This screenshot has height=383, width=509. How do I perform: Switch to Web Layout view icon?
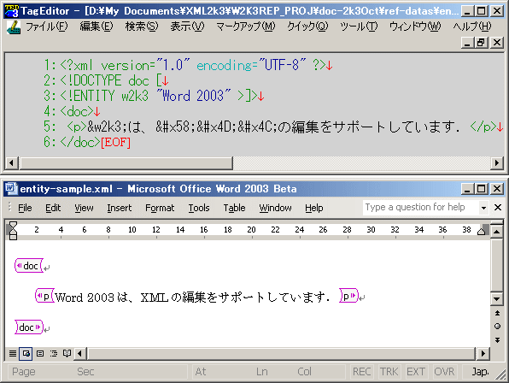(26, 353)
